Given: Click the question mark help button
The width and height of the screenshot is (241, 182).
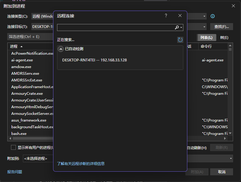Looking at the screenshot, I should (x=166, y=16).
